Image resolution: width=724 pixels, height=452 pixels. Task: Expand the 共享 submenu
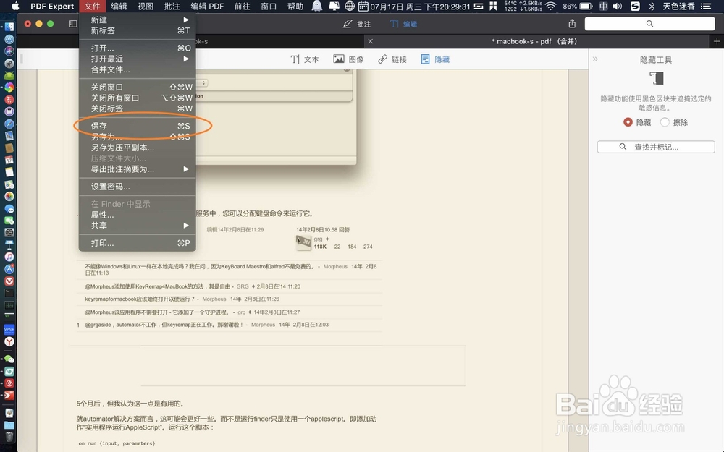(x=137, y=226)
